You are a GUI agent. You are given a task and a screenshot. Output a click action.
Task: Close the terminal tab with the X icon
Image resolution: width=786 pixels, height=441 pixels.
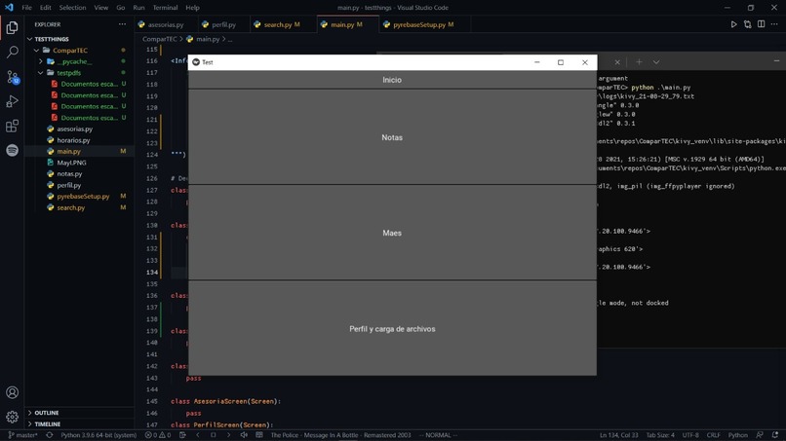click(x=617, y=62)
